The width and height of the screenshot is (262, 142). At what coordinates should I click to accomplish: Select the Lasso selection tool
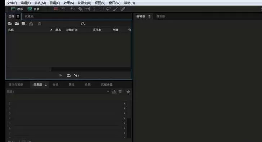click(x=108, y=9)
